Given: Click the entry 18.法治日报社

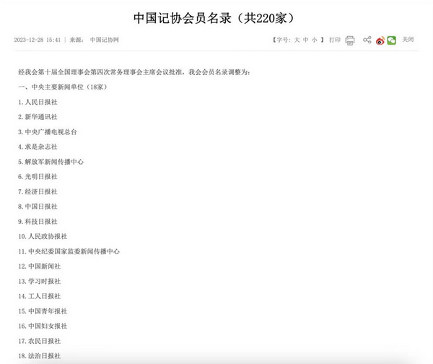Looking at the screenshot, I should coord(40,356).
